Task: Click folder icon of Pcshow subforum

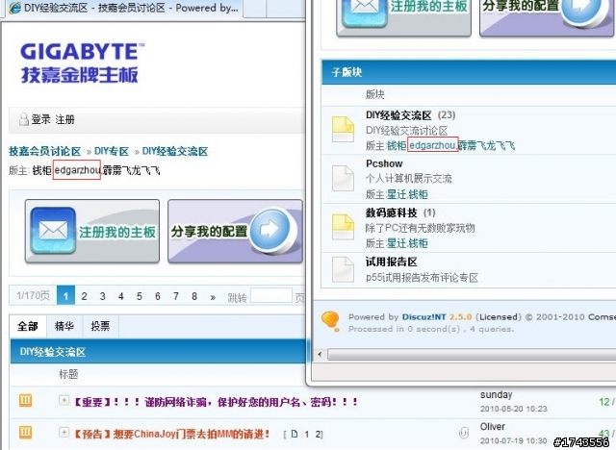Action: [343, 178]
